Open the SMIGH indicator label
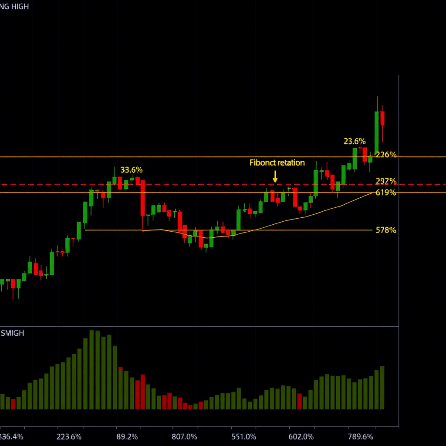 12,333
